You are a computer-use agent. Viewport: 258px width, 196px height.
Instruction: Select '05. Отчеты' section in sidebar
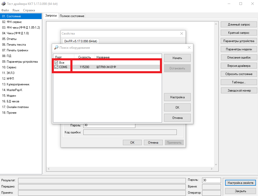tap(9, 39)
